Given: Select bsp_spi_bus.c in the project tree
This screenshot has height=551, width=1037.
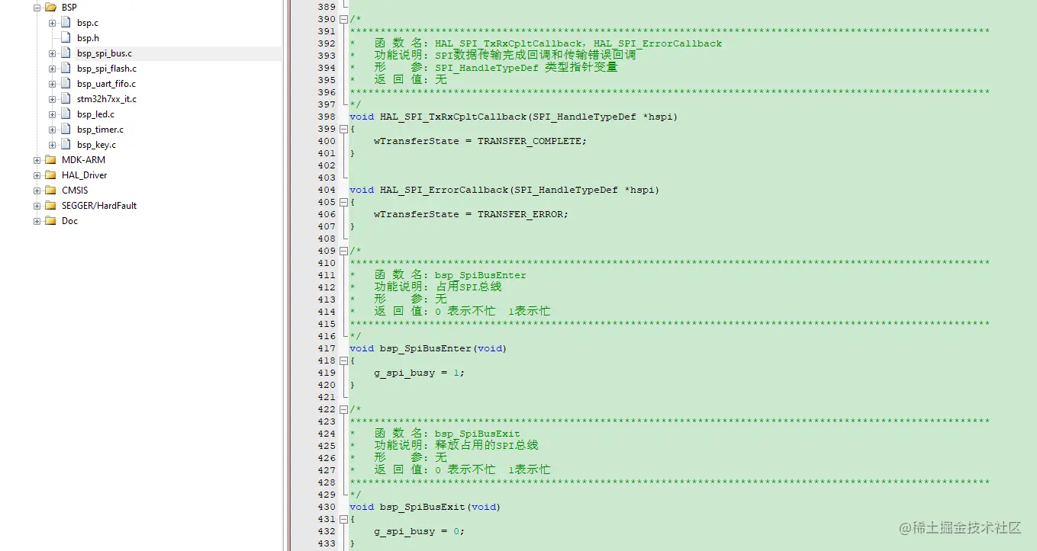Looking at the screenshot, I should 105,53.
